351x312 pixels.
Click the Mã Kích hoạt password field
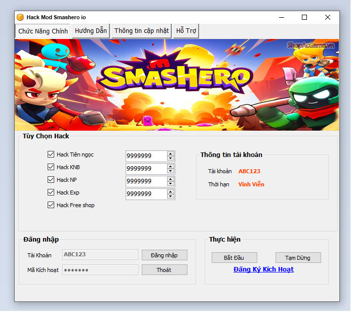click(100, 270)
